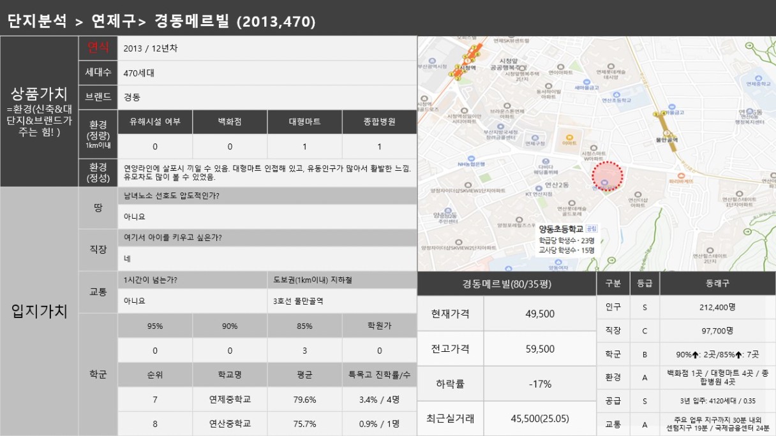Click the 공립 badge next to school name

592,228
